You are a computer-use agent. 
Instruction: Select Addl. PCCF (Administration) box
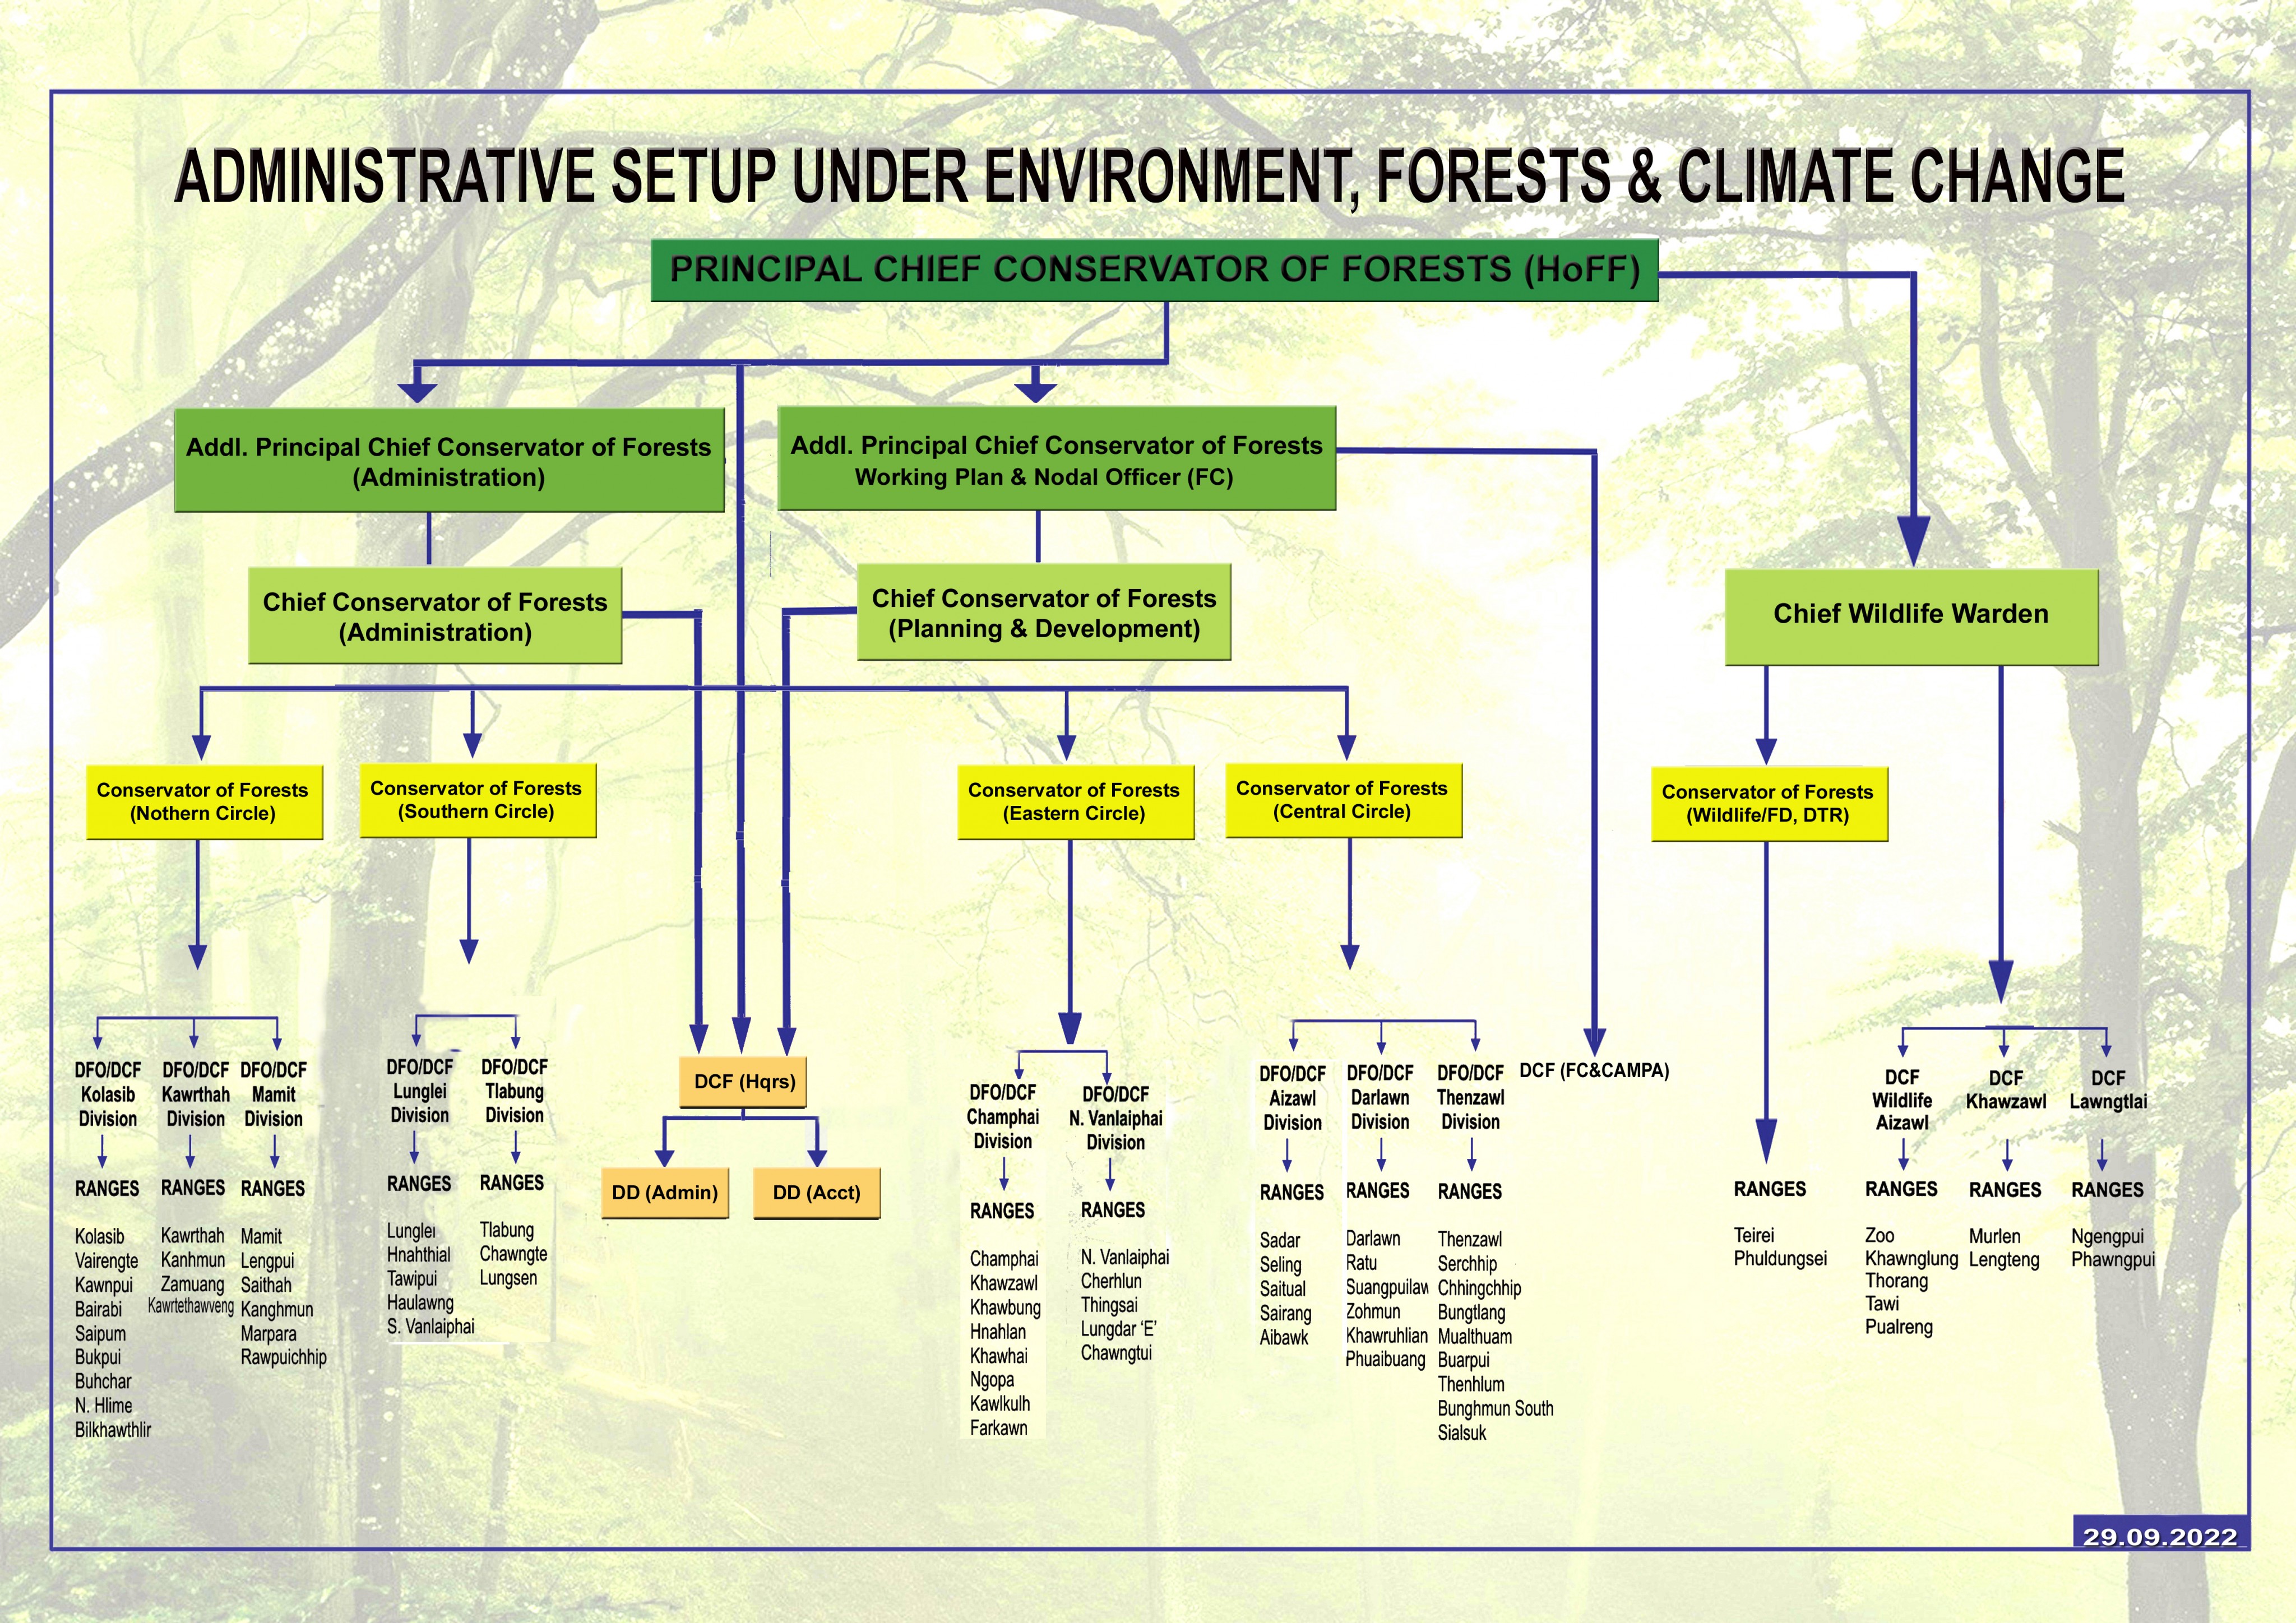pos(449,461)
